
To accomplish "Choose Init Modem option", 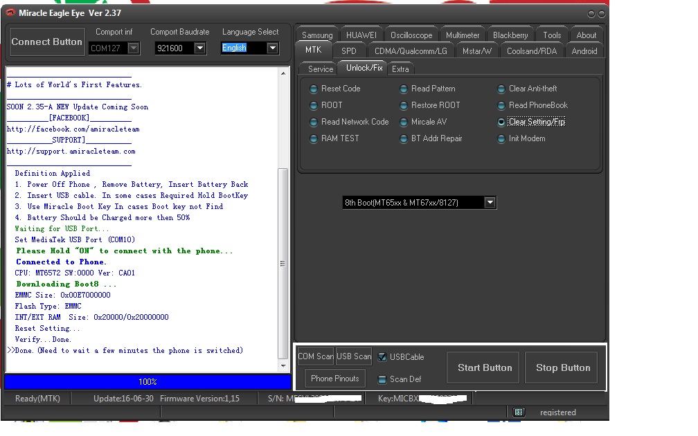I will tap(521, 138).
